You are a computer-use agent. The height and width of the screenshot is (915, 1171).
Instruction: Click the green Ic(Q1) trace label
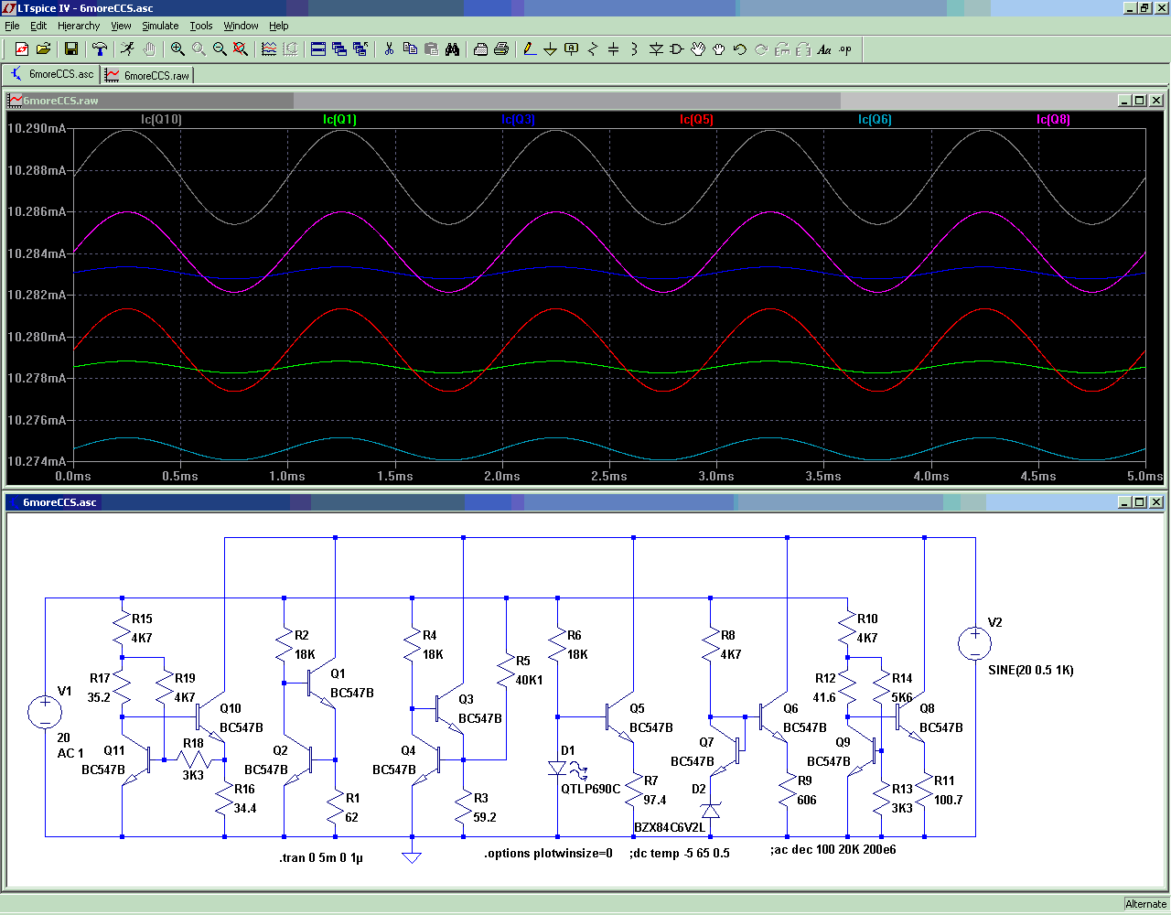coord(339,119)
